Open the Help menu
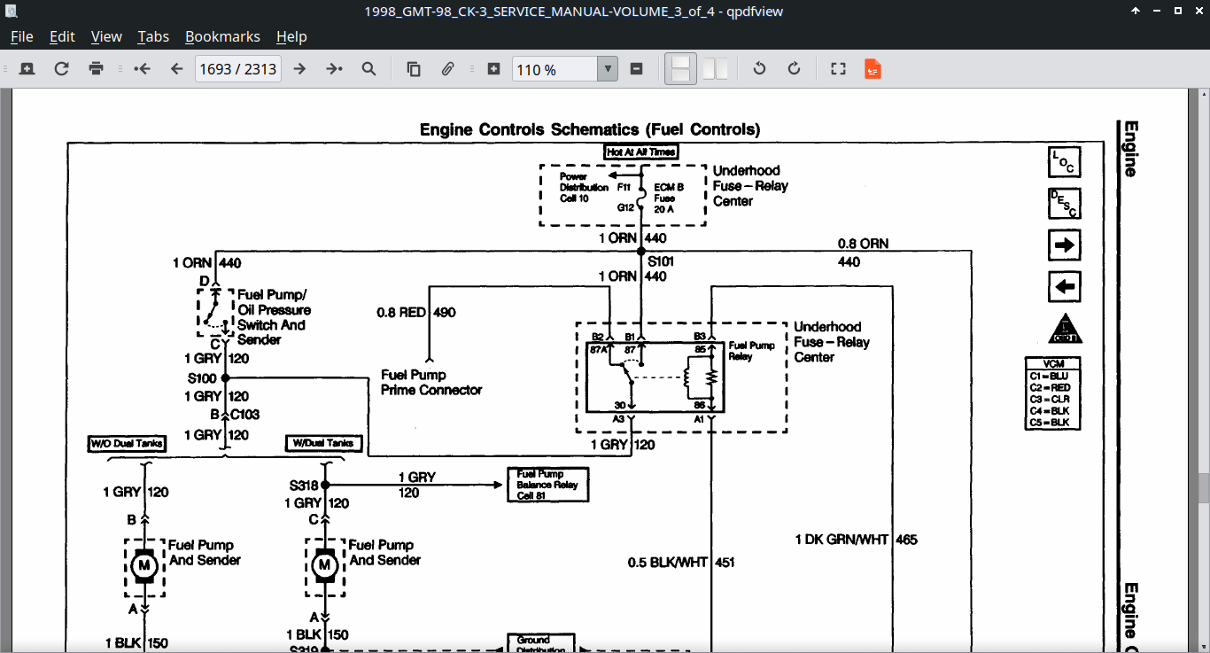This screenshot has width=1210, height=653. 291,36
